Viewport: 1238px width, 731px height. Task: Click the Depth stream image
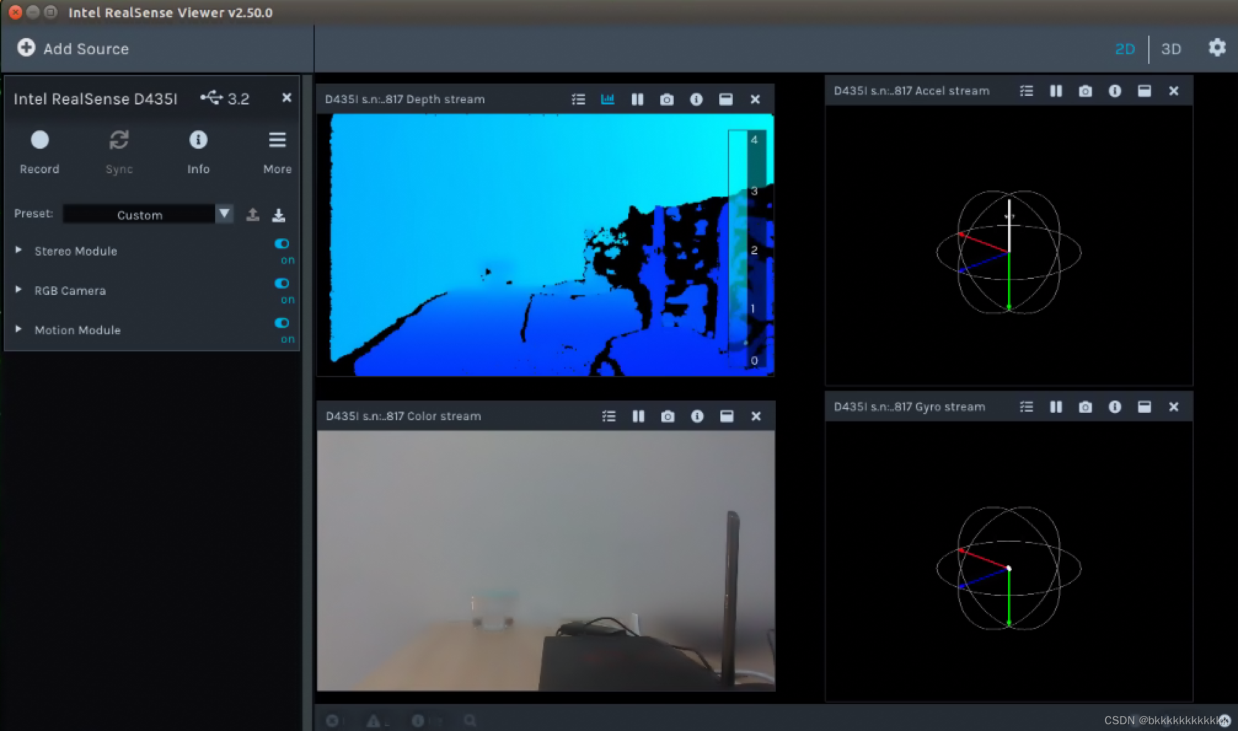546,244
